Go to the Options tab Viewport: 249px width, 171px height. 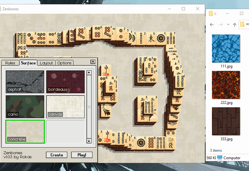(64, 63)
